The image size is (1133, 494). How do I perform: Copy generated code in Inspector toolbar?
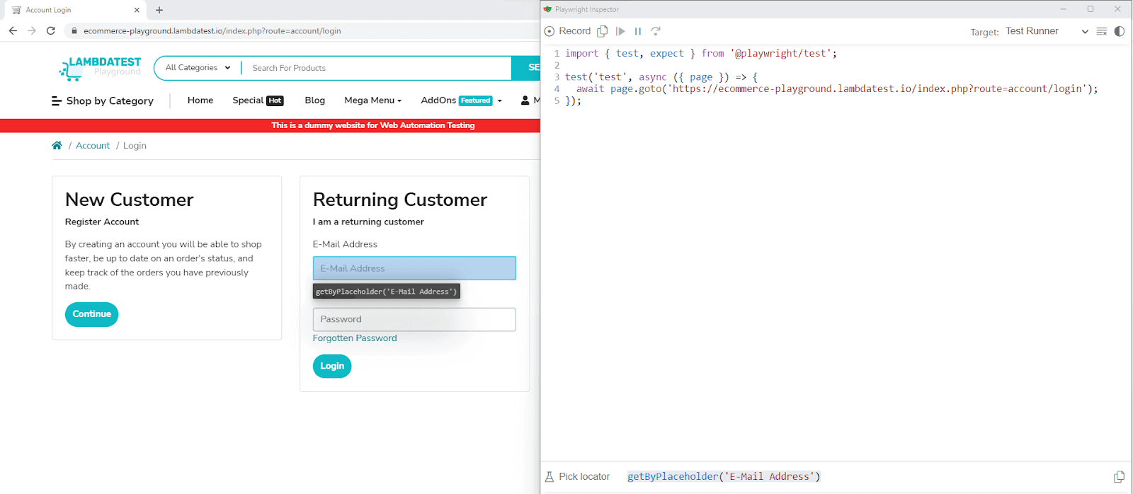[x=603, y=31]
